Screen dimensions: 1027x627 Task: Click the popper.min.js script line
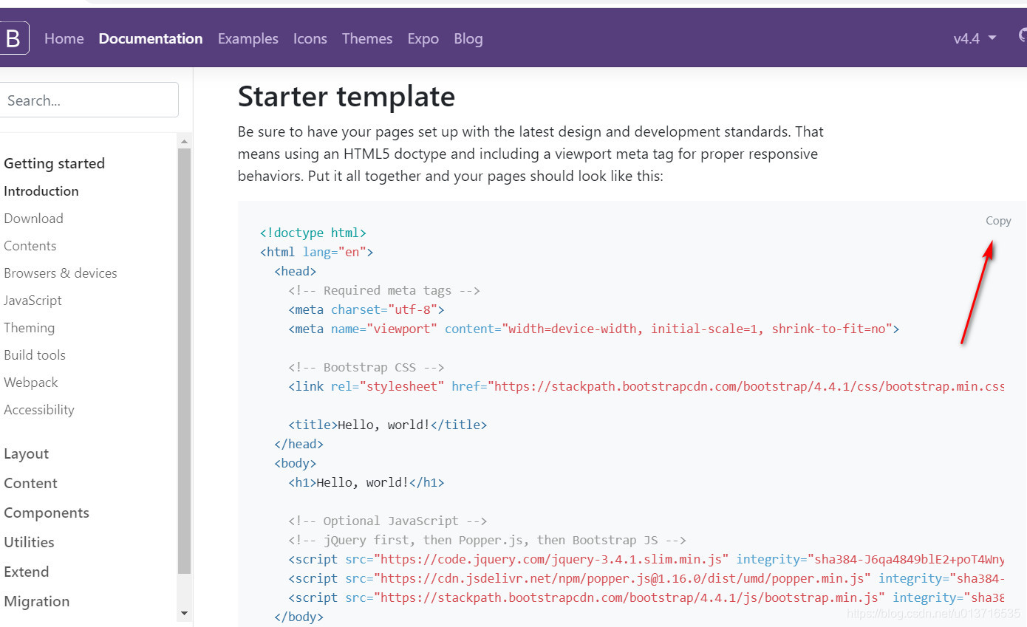pos(646,578)
